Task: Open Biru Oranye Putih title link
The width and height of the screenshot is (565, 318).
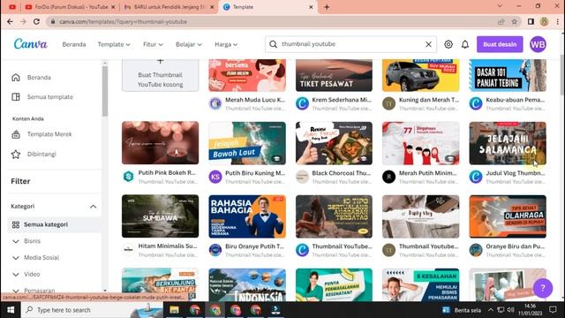Action: [x=254, y=246]
